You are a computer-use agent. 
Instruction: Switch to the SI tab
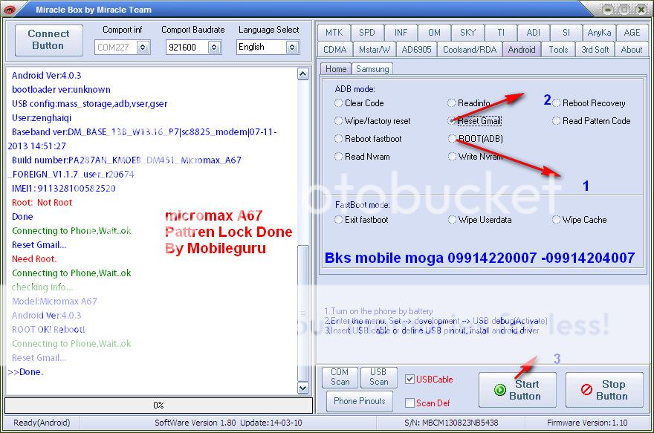[x=566, y=33]
